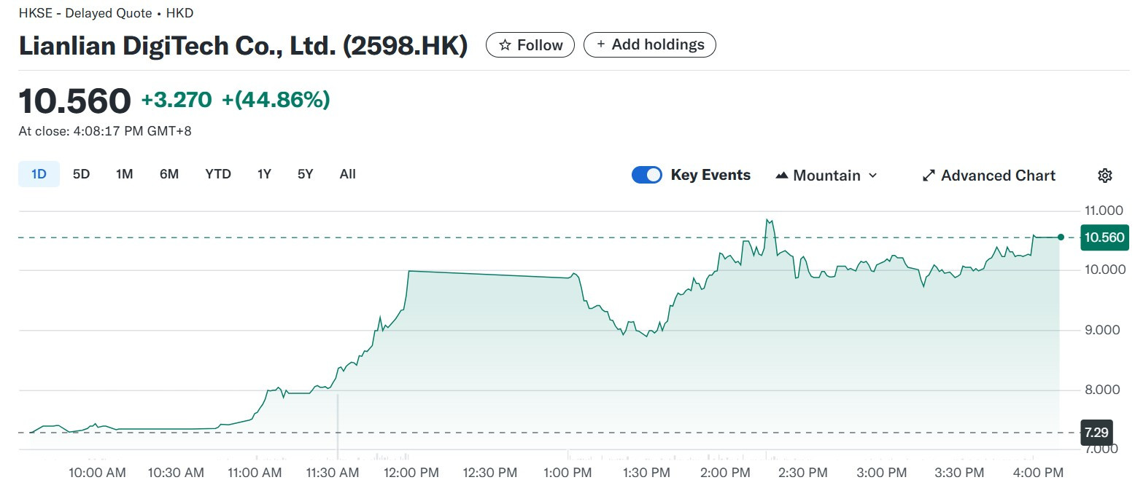Select the 5Y range
The image size is (1135, 488).
[x=305, y=174]
